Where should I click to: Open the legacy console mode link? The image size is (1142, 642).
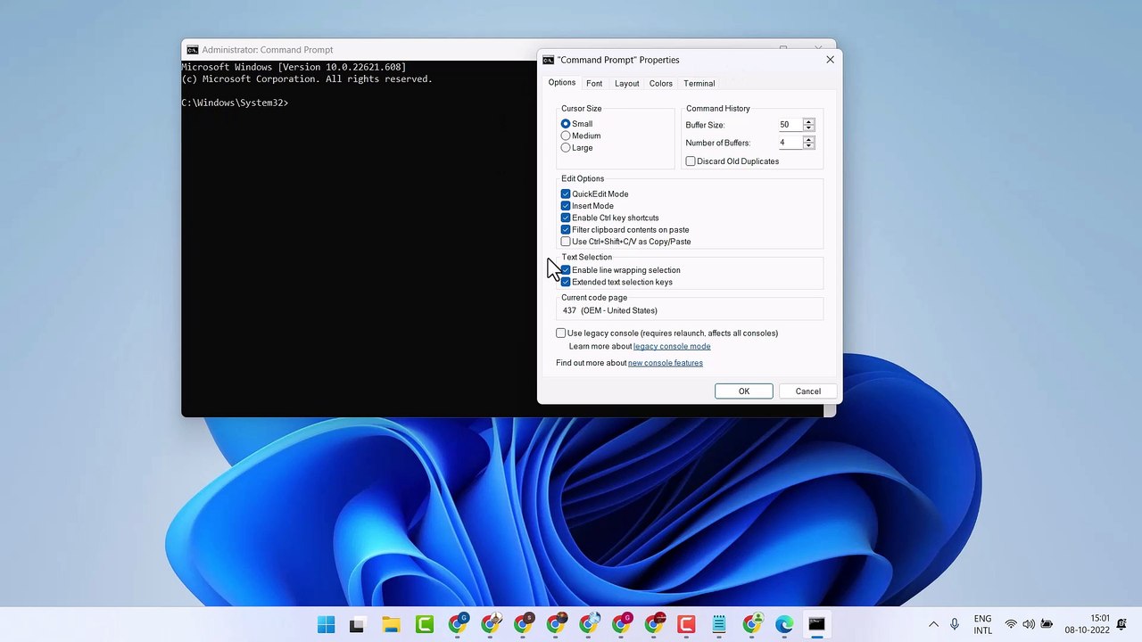coord(672,346)
